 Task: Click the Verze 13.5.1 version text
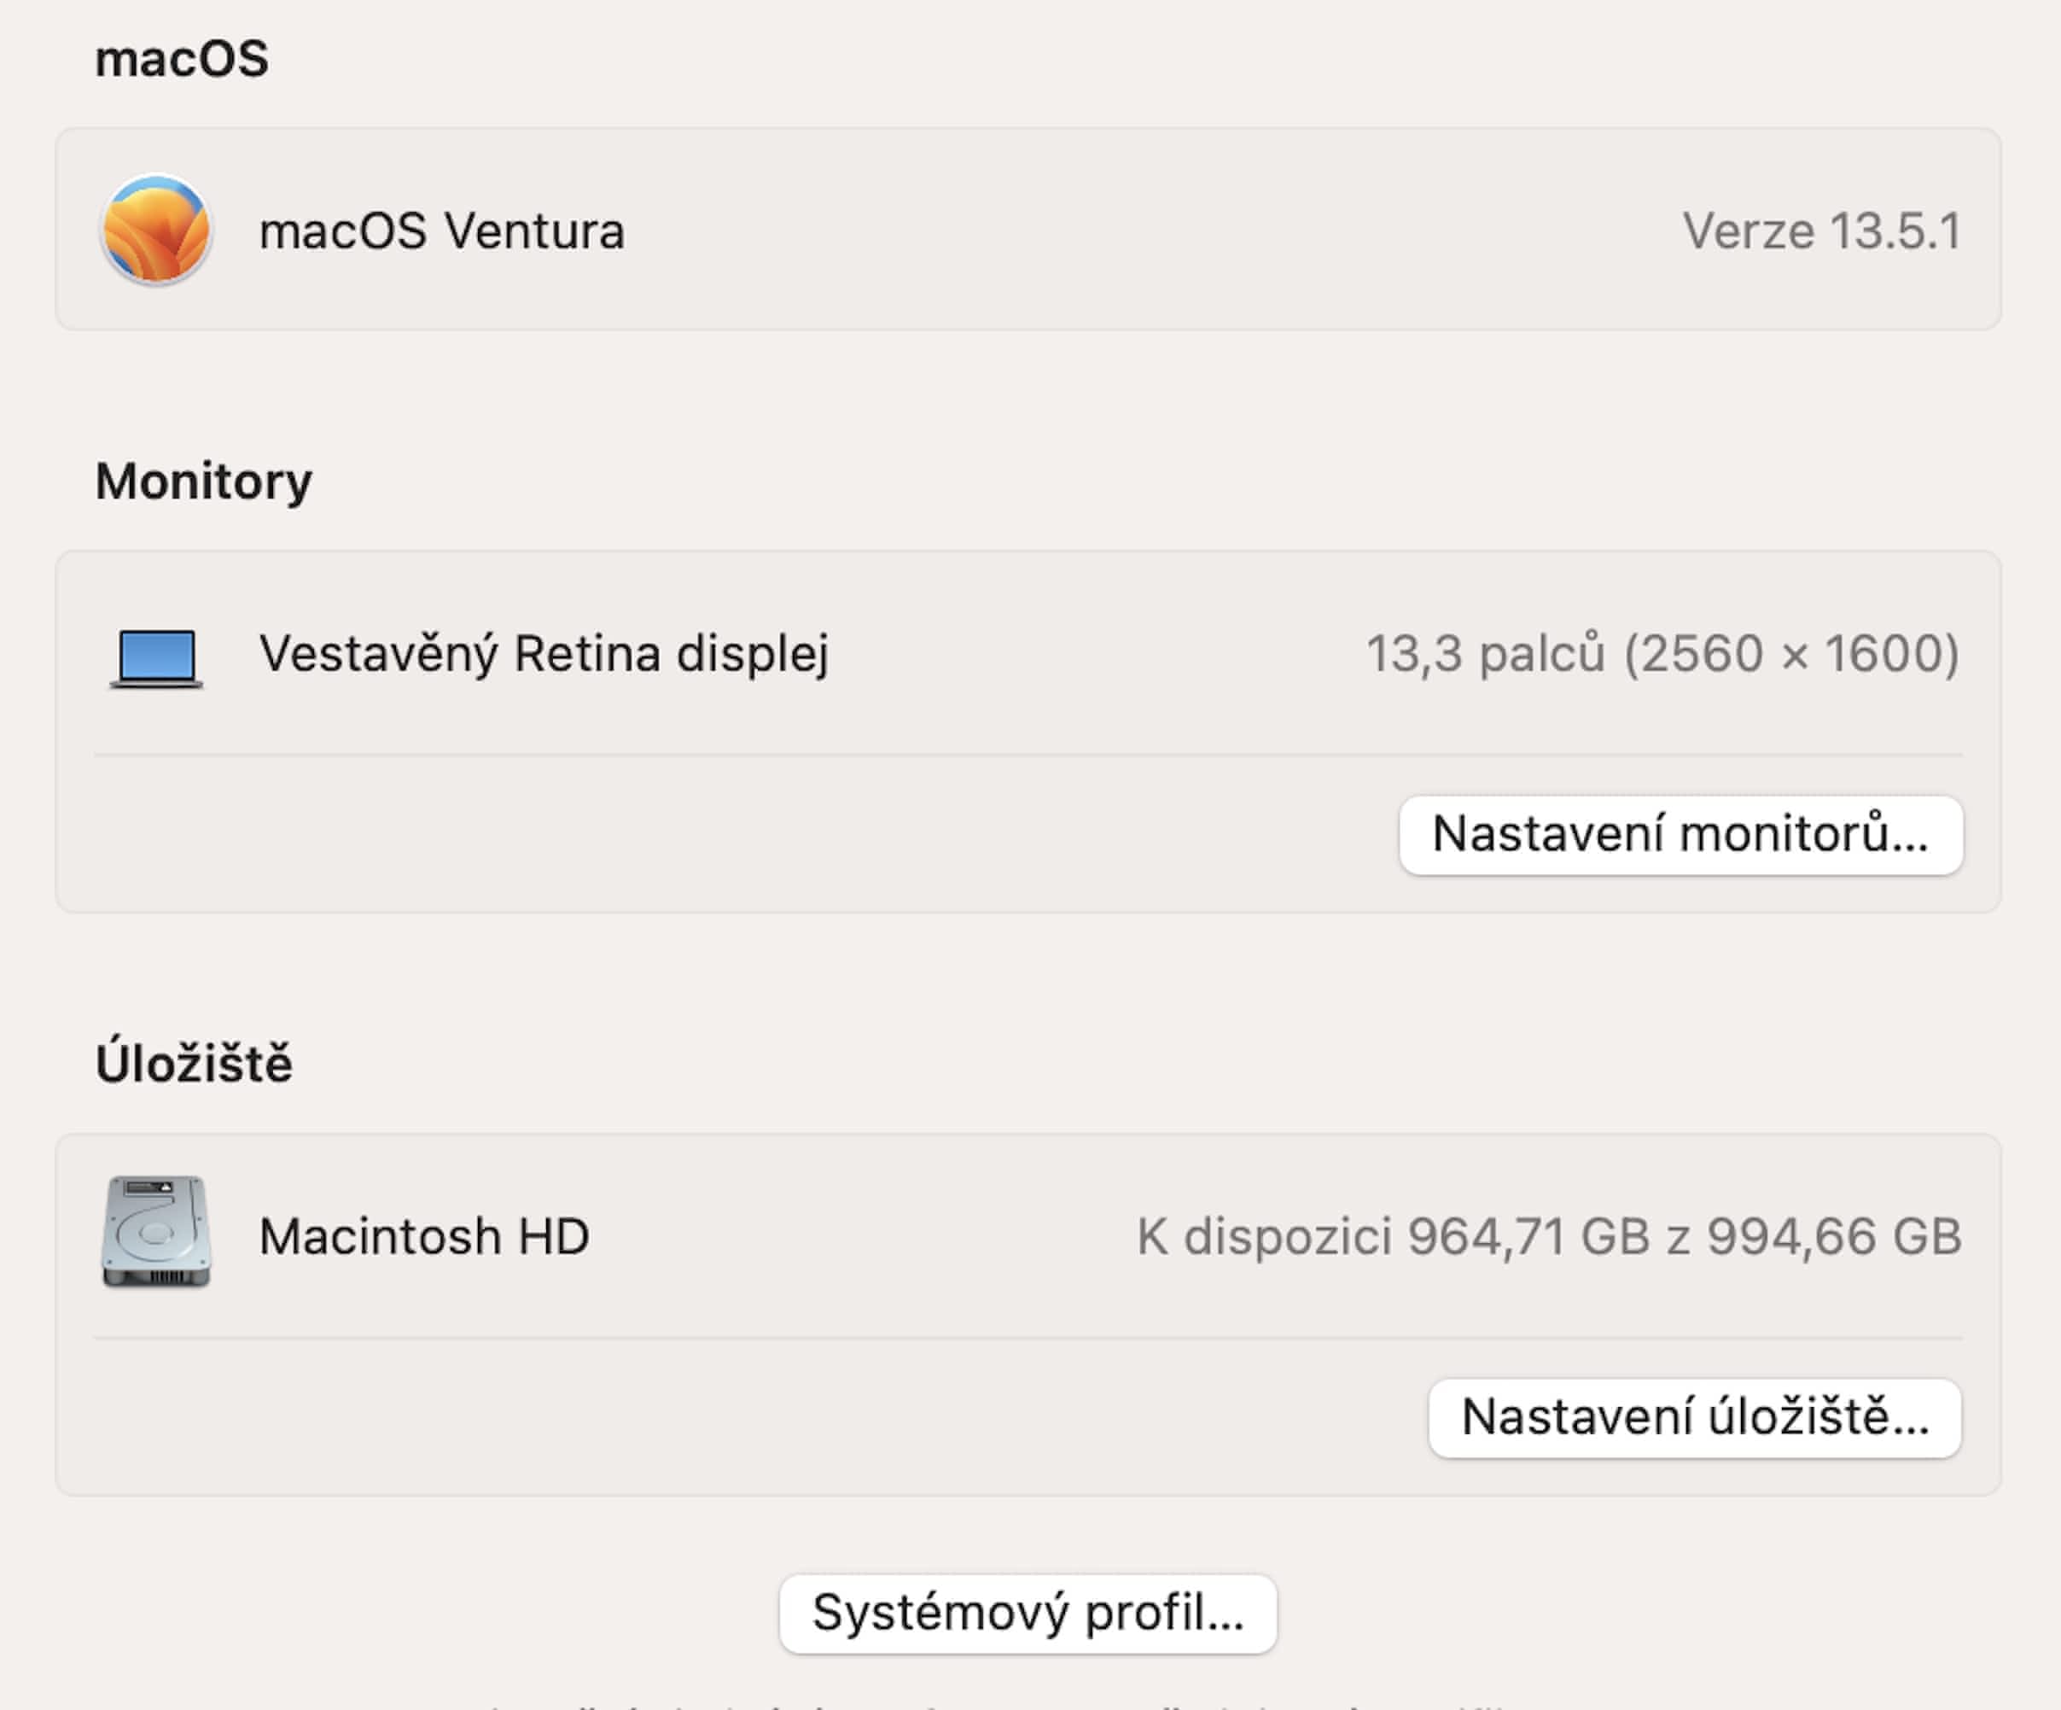click(x=1821, y=231)
